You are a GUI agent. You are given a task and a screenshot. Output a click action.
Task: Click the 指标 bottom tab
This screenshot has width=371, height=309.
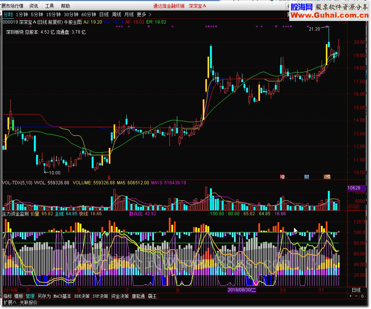tap(8, 296)
